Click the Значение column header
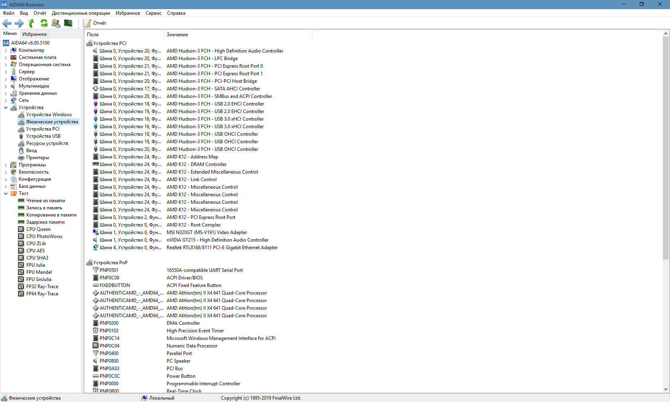The height and width of the screenshot is (402, 670). (238, 35)
